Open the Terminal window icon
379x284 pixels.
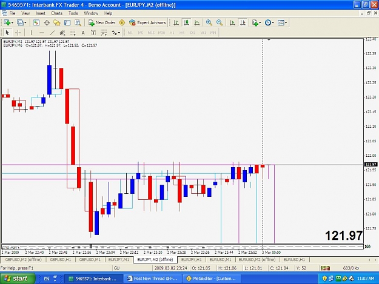click(x=67, y=22)
